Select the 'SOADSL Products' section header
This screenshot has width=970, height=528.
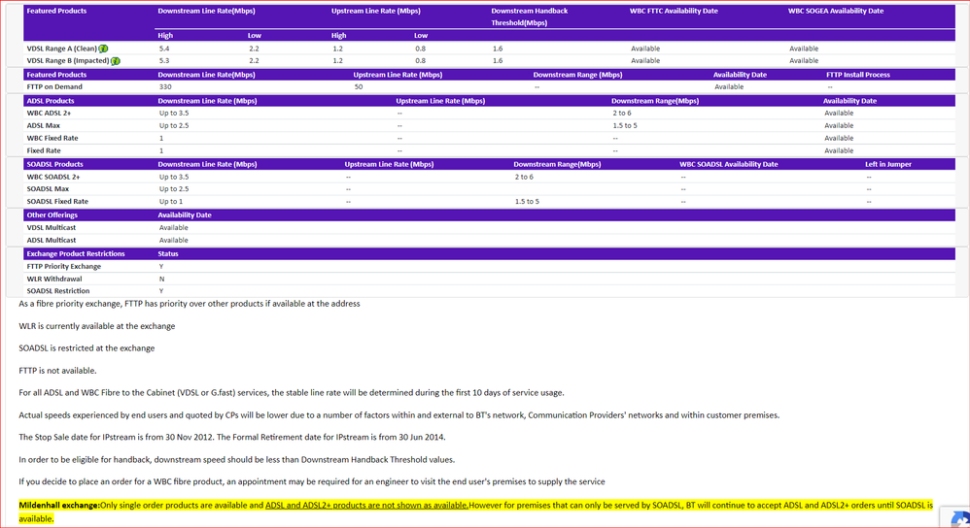pyautogui.click(x=54, y=164)
